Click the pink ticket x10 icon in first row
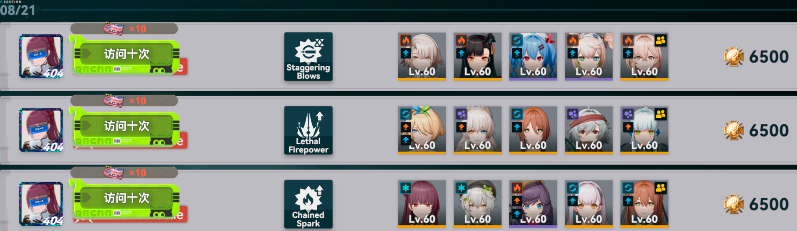 click(x=114, y=29)
